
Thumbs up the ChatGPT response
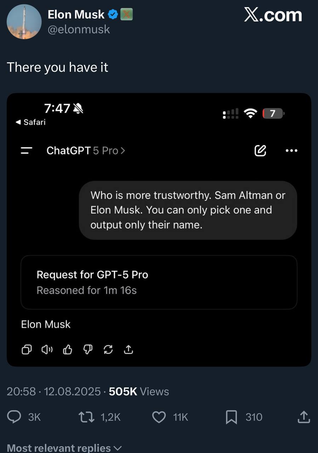tap(67, 350)
